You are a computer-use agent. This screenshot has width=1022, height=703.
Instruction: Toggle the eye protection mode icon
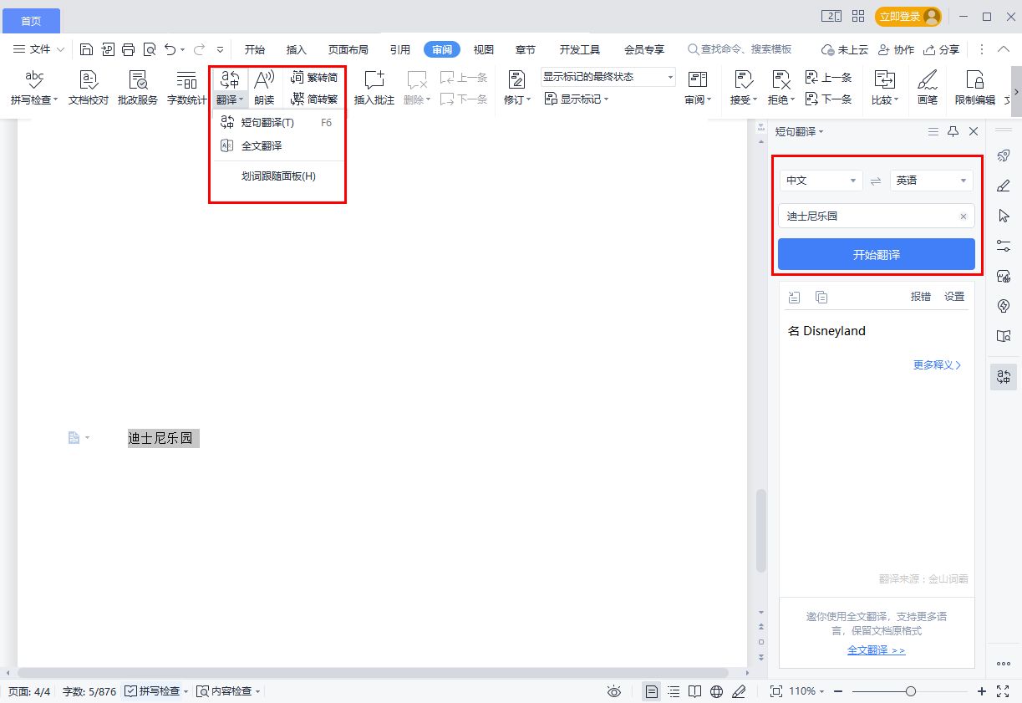click(614, 691)
